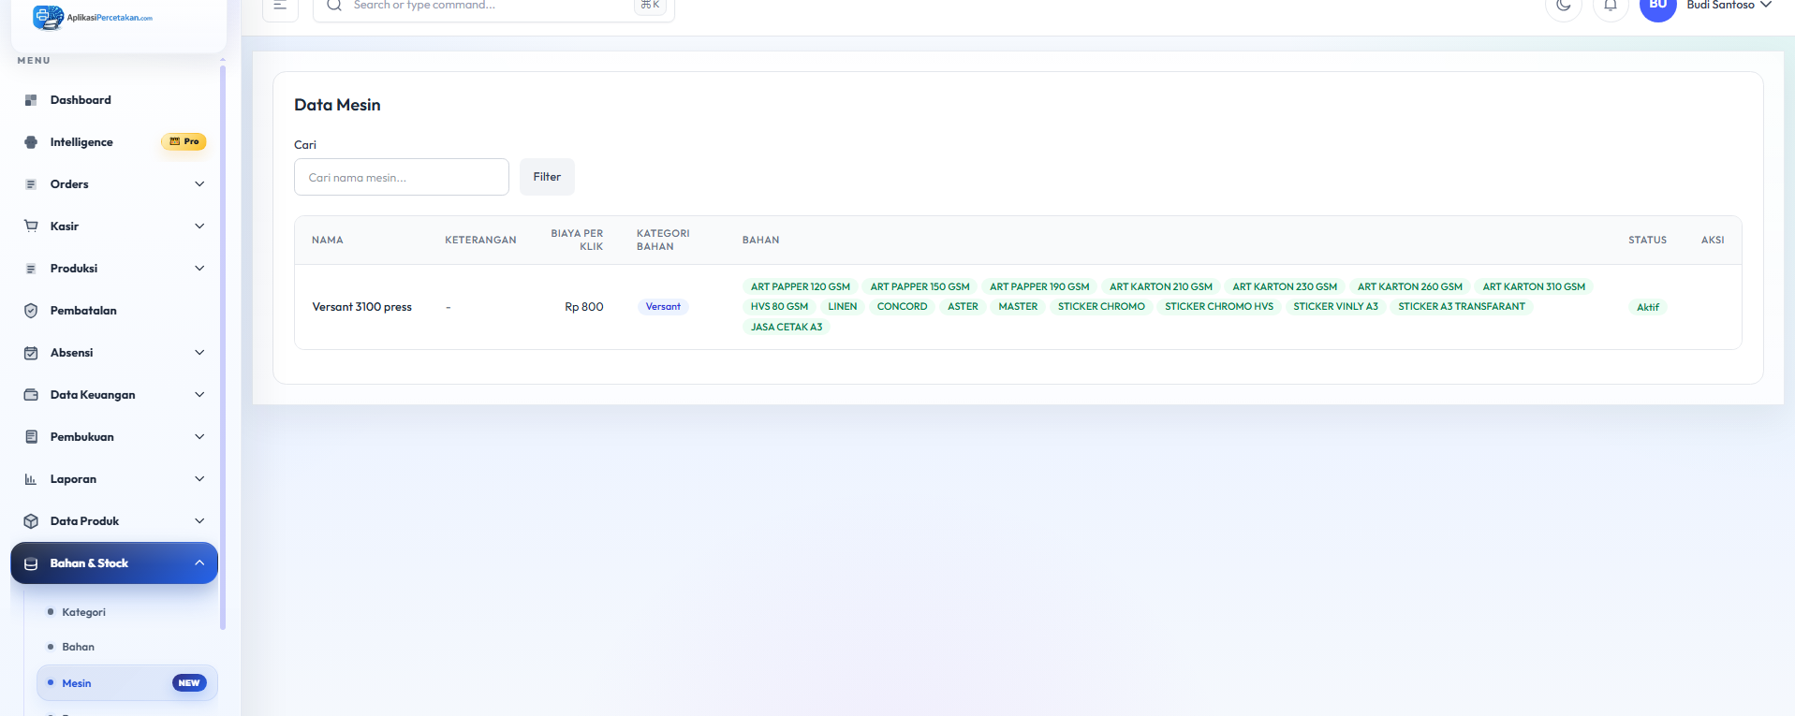Click the Pro badge beside Intelligence
This screenshot has width=1795, height=716.
(x=184, y=141)
